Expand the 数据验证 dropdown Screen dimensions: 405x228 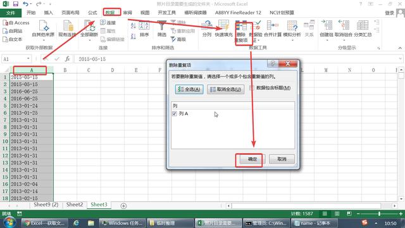coord(258,41)
